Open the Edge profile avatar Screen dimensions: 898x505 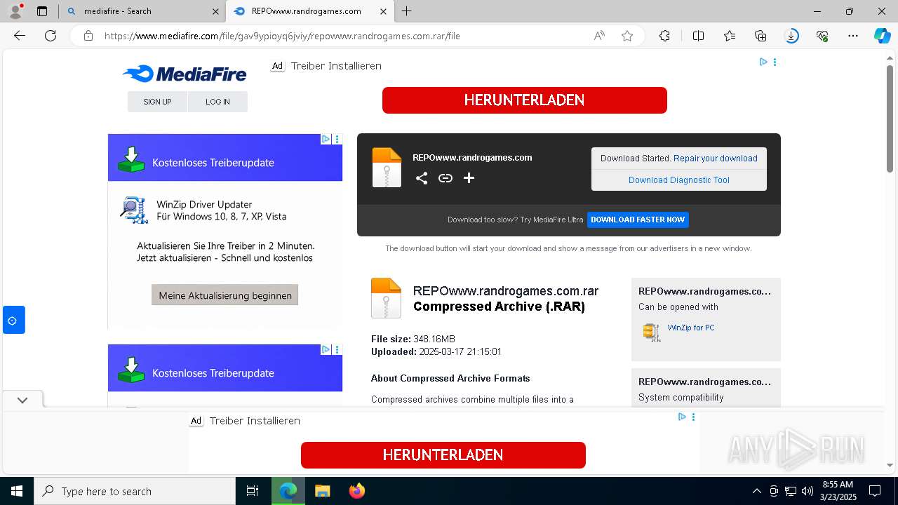(x=15, y=11)
